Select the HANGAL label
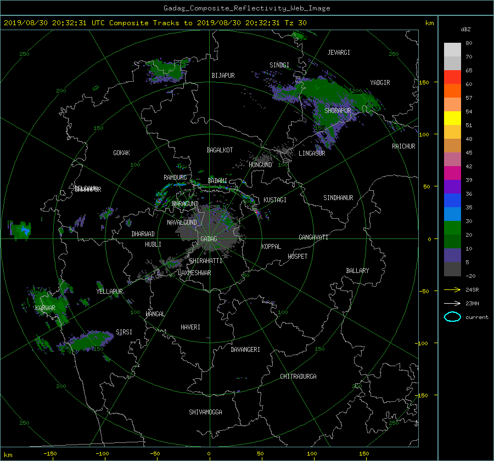The image size is (494, 461). click(x=155, y=314)
